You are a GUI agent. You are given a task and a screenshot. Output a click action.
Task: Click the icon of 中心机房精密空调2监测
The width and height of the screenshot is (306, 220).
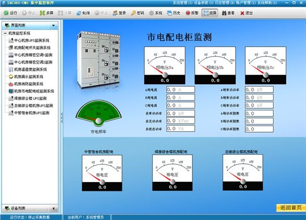pos(11,62)
